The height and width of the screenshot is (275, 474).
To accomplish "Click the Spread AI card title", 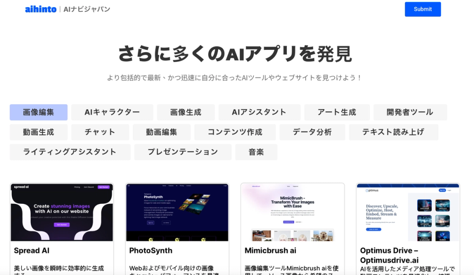I will [32, 250].
